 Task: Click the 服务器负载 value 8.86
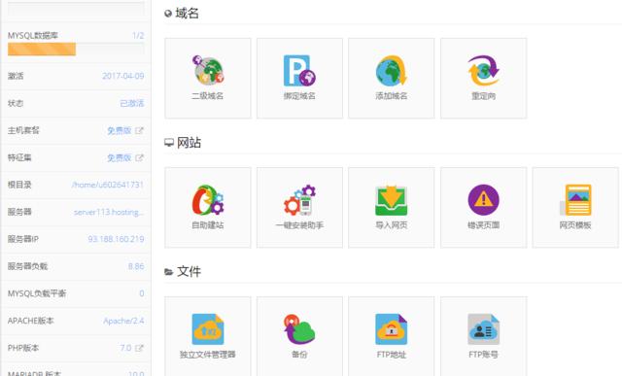[x=136, y=266]
